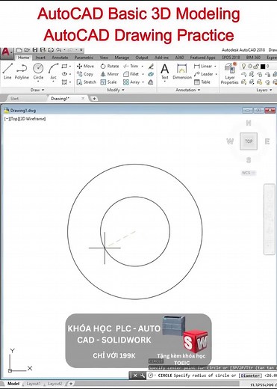The image size is (277, 389).
Task: Open the Manage ribbon tab
Action: 122,58
